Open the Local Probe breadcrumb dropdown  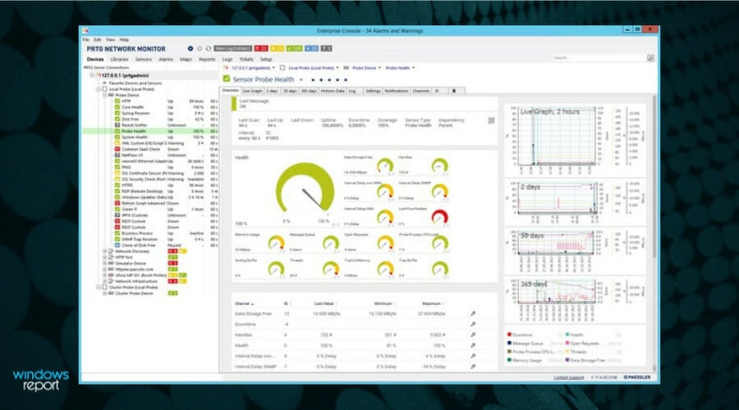coord(337,68)
